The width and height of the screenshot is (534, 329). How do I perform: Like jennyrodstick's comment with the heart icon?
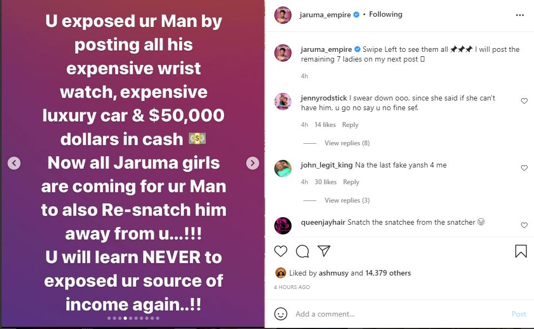point(524,100)
